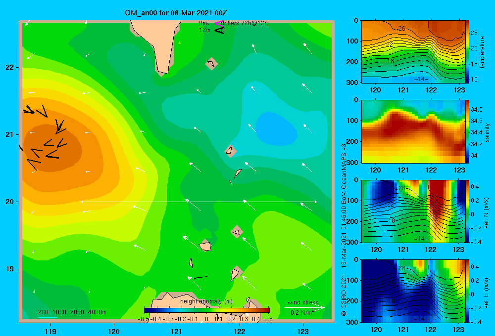Click the '200 1000 2000 4000m' depth scale

click(72, 312)
